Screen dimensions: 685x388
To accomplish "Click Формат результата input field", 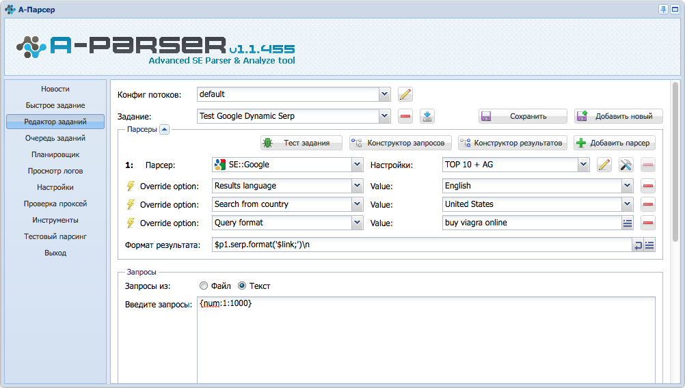I will pyautogui.click(x=422, y=245).
